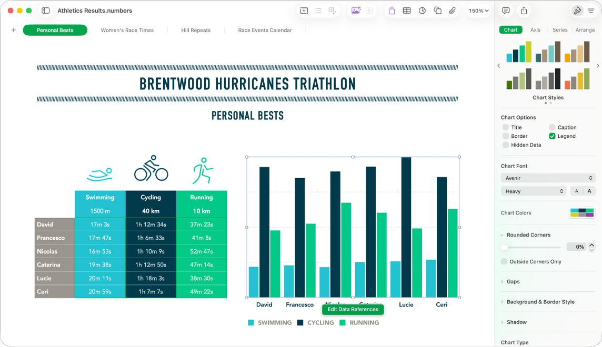Viewport: 602px width, 347px height.
Task: Open the zoom level 150% dropdown
Action: [x=478, y=11]
